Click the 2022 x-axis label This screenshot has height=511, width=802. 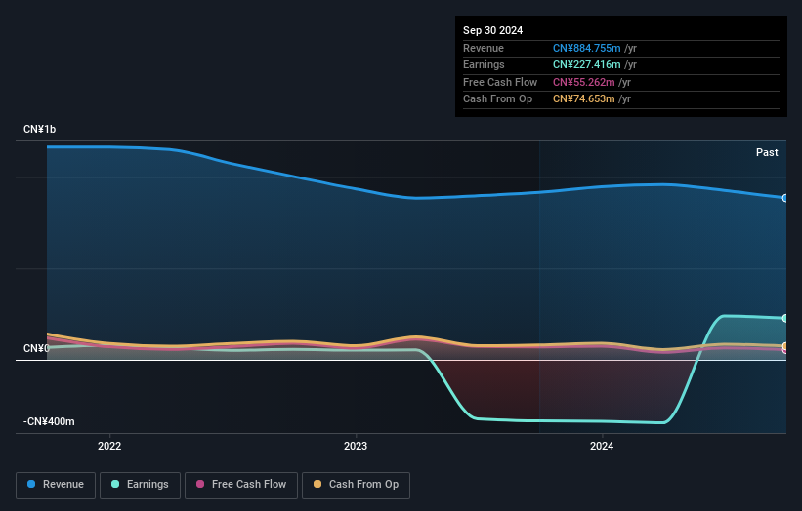pyautogui.click(x=109, y=446)
